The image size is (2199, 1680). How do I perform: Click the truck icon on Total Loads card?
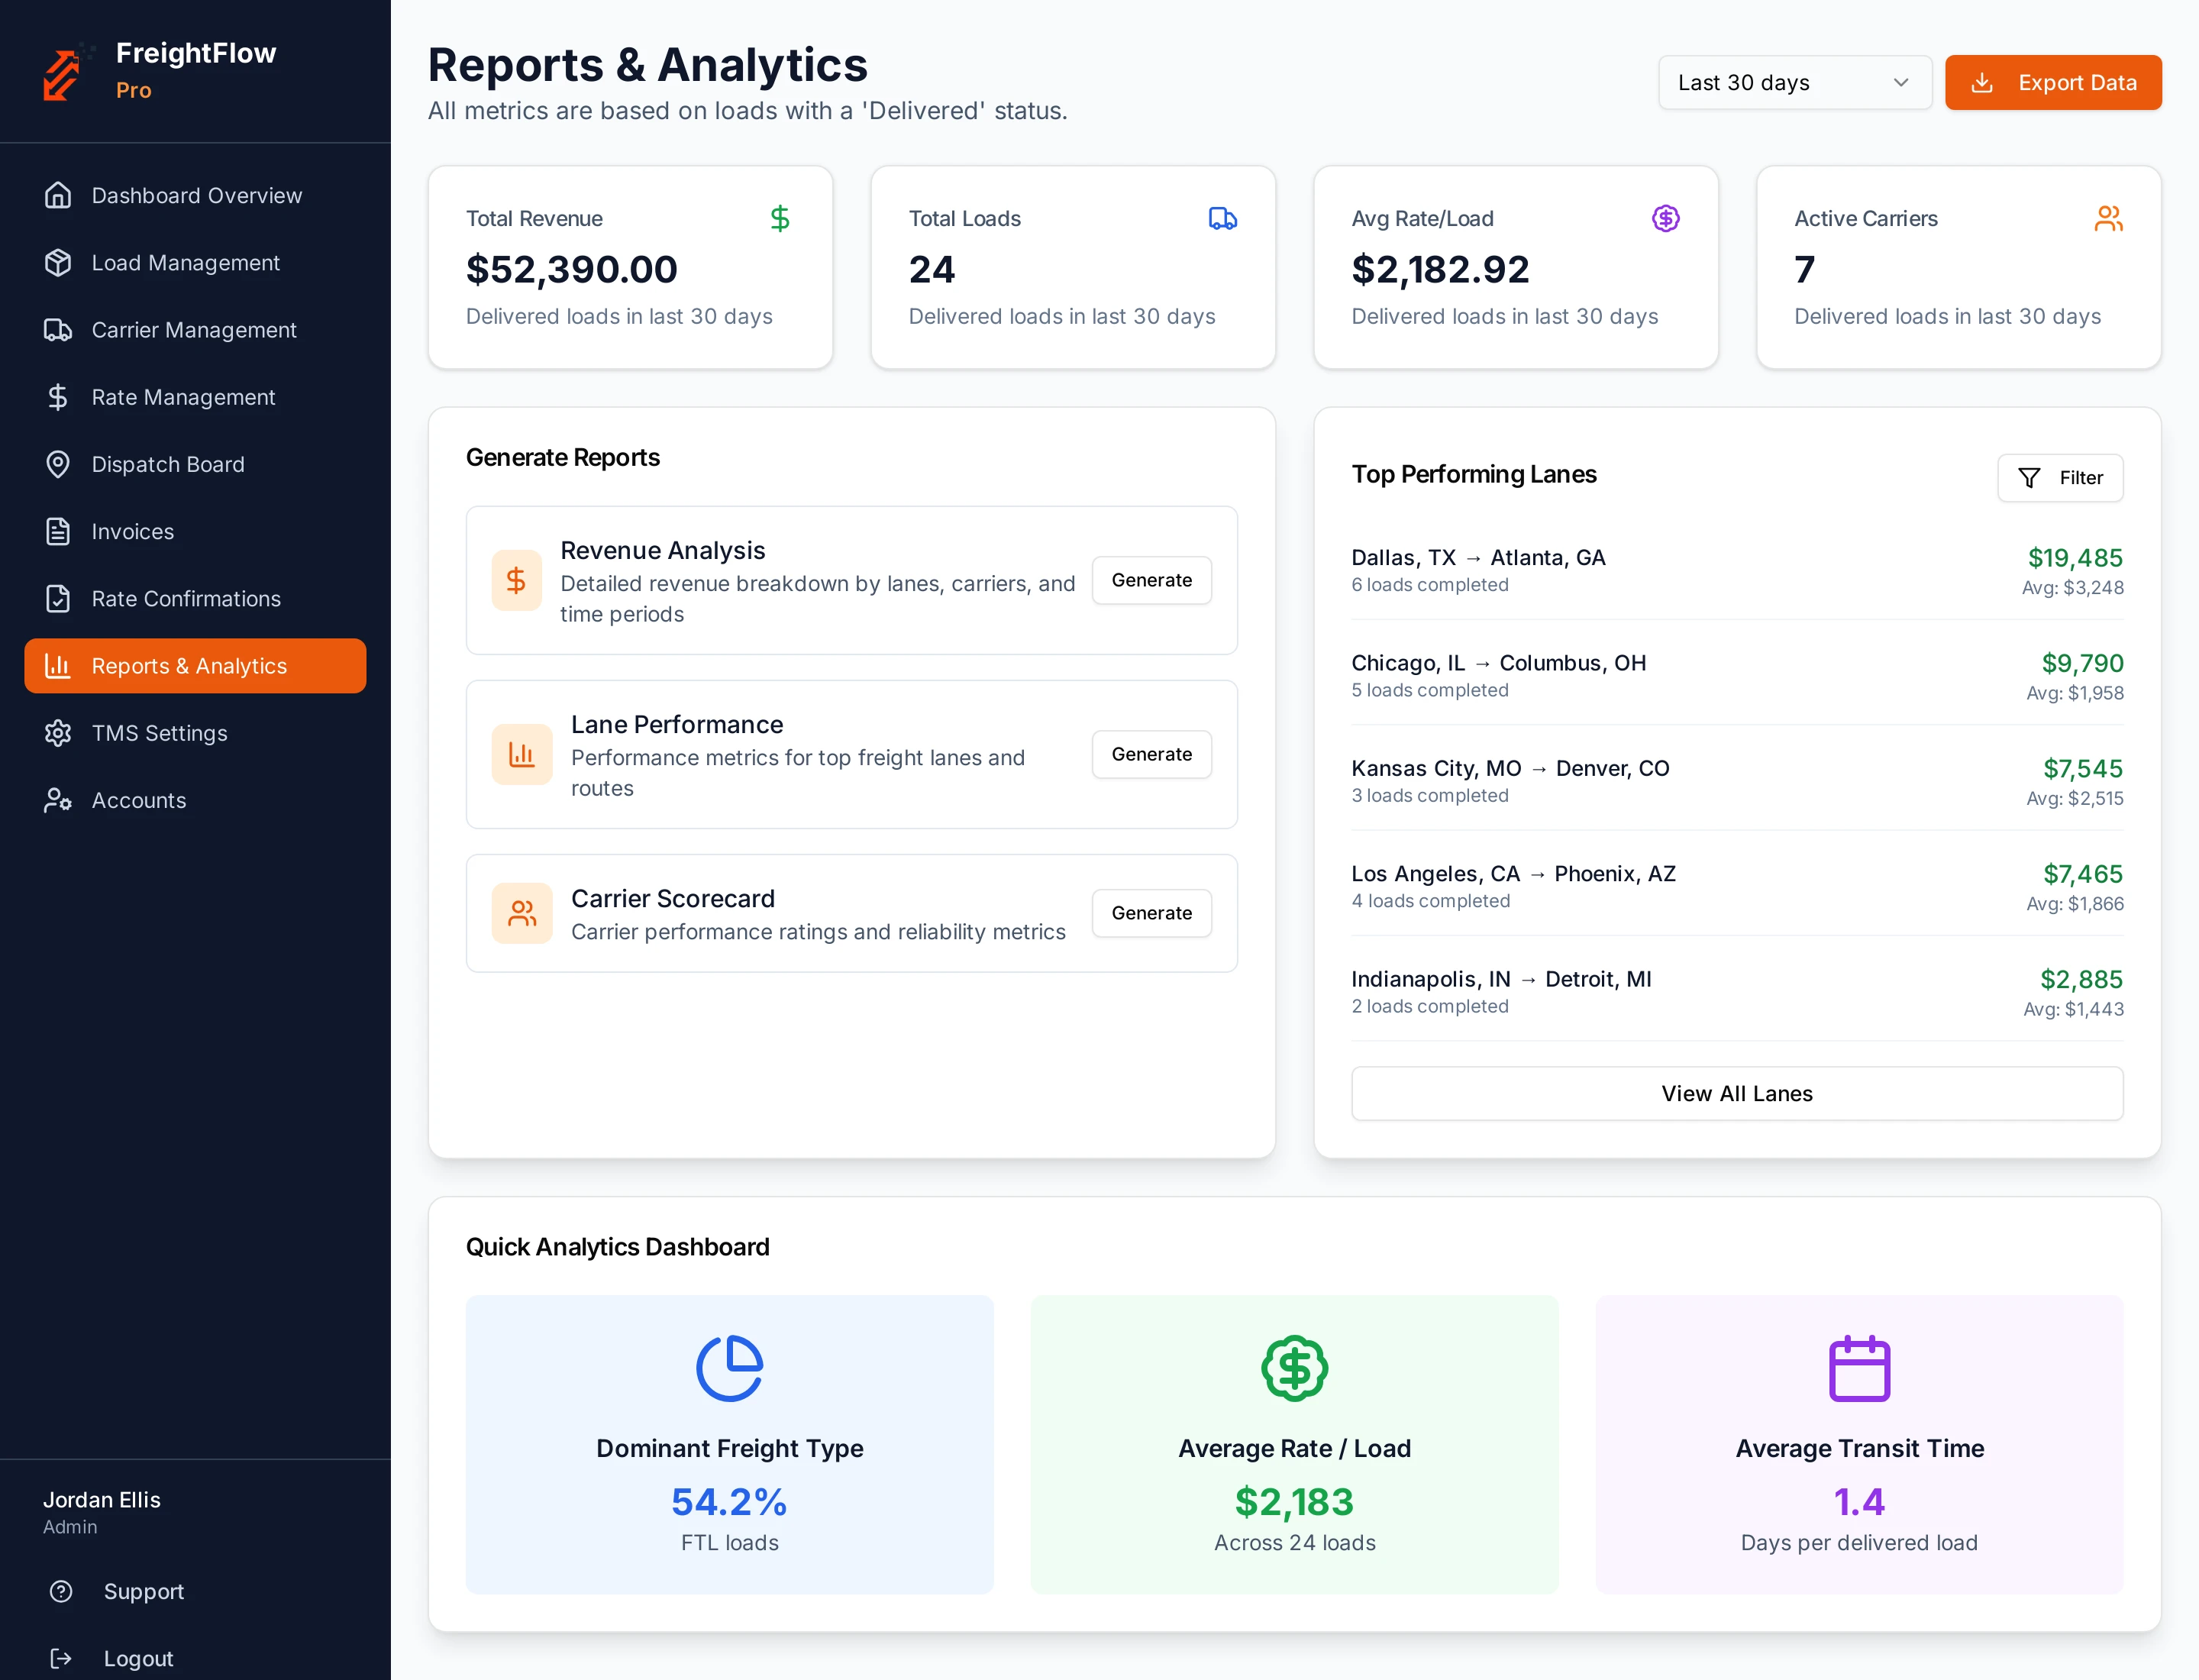tap(1223, 218)
